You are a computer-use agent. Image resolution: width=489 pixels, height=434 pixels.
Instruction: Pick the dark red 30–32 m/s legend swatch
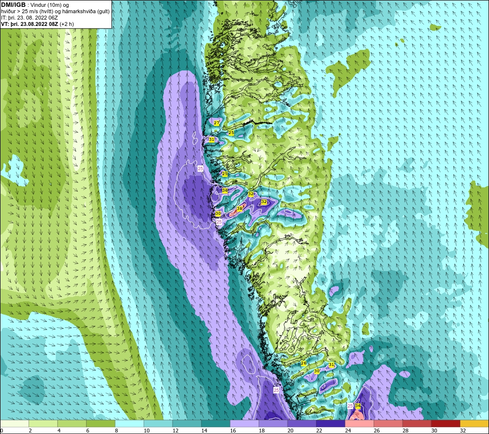(445, 423)
